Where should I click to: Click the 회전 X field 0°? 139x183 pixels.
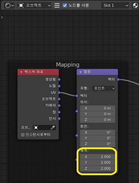click(x=98, y=132)
